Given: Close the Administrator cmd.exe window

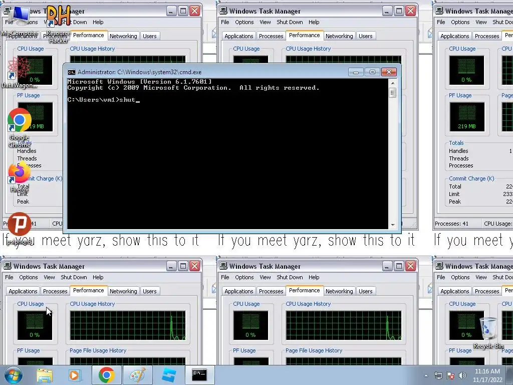Looking at the screenshot, I should [x=389, y=72].
